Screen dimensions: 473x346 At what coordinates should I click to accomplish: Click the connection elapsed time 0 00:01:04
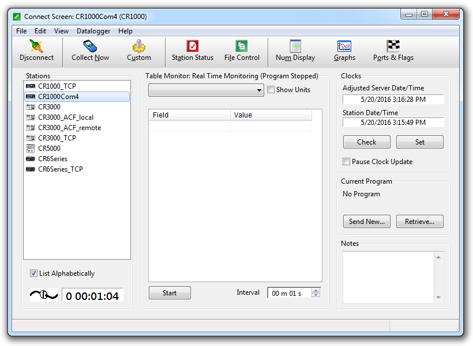pyautogui.click(x=92, y=296)
